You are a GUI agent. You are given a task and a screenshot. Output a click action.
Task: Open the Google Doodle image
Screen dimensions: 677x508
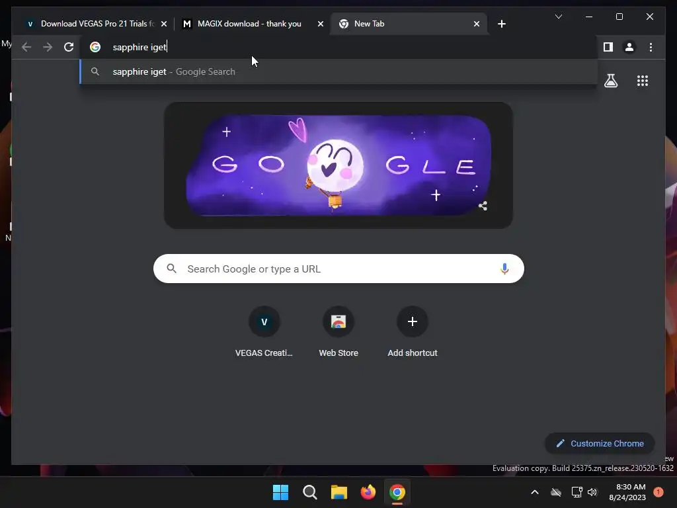[x=338, y=165]
